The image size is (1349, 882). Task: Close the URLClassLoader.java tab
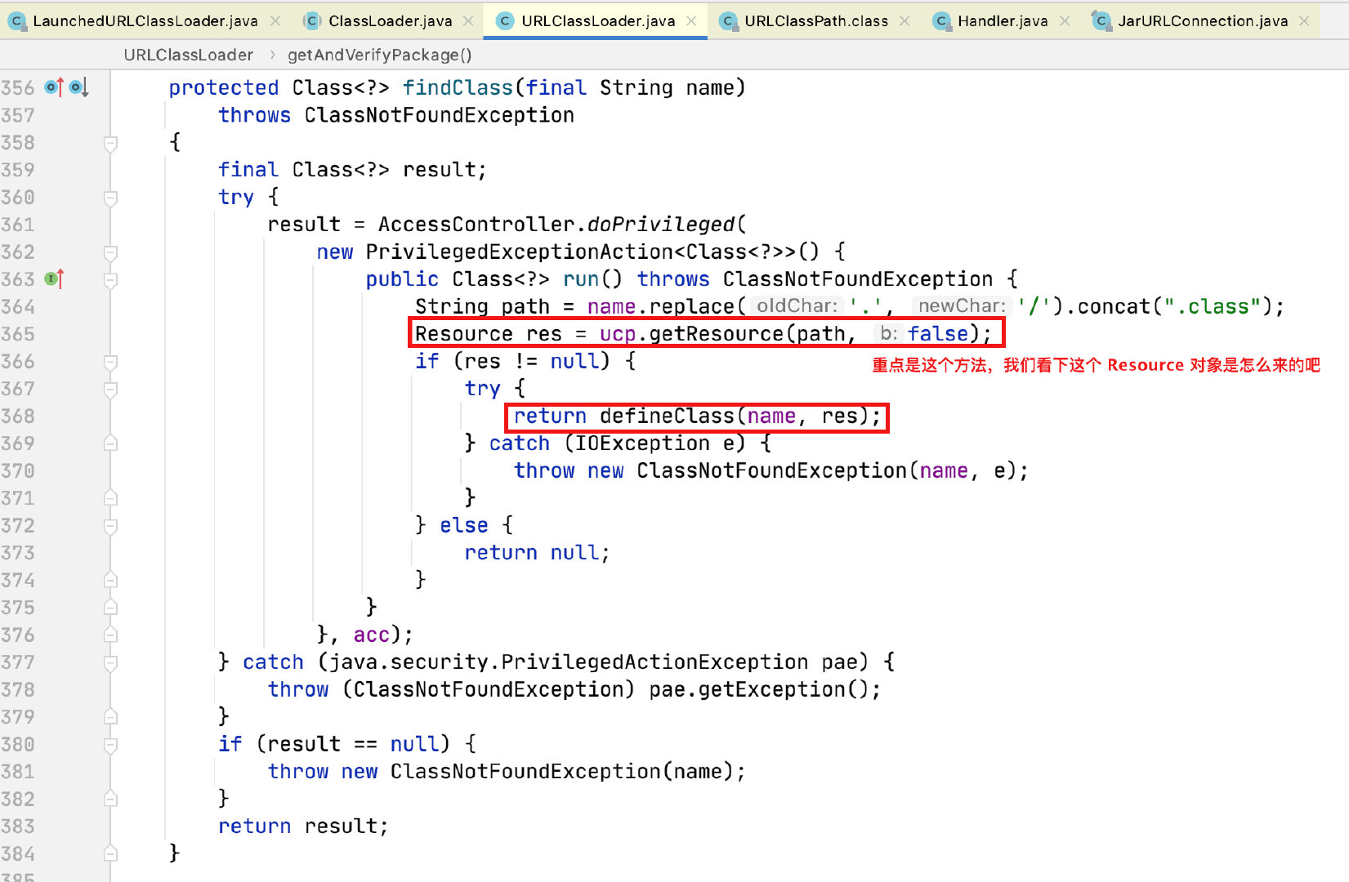click(x=691, y=21)
